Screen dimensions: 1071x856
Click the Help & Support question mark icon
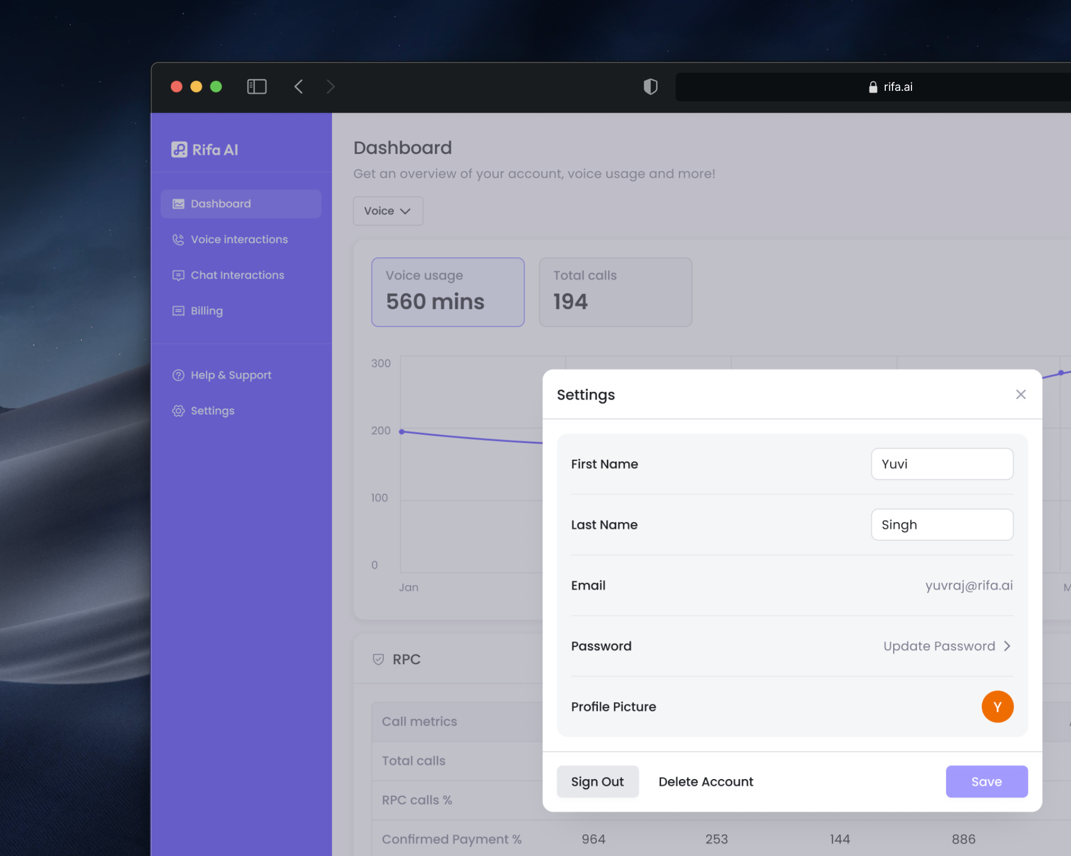tap(178, 374)
